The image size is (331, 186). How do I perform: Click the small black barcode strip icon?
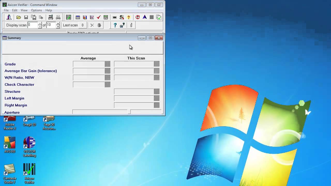point(115,17)
